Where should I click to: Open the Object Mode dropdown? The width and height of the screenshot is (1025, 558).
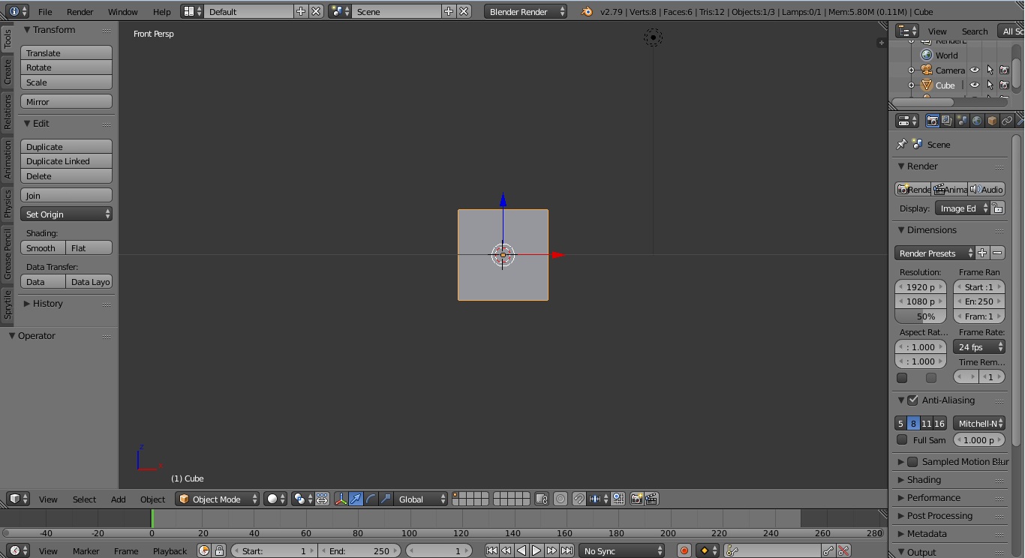218,499
